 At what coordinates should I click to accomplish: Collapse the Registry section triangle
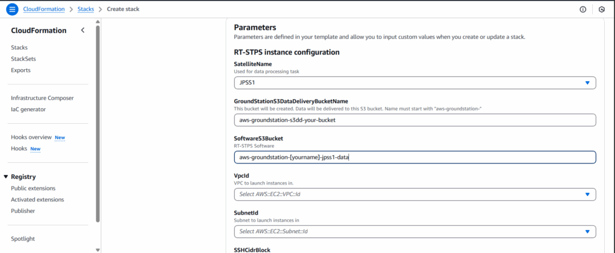click(x=6, y=177)
